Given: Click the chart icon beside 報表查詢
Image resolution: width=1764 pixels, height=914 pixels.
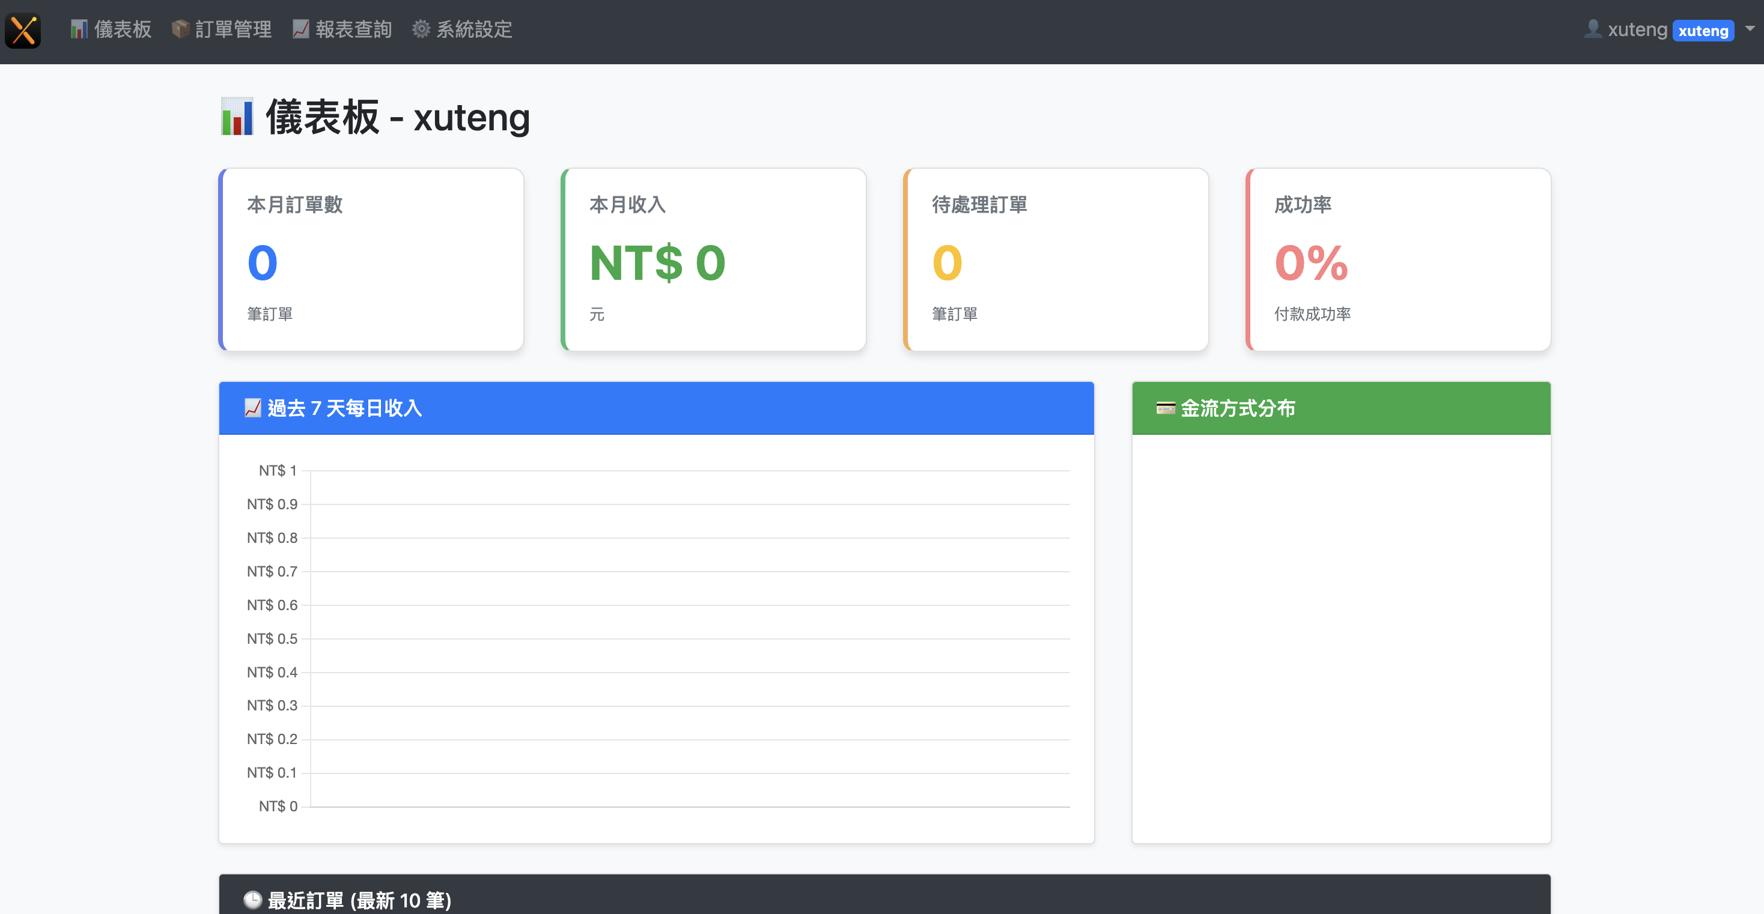Looking at the screenshot, I should click(300, 29).
